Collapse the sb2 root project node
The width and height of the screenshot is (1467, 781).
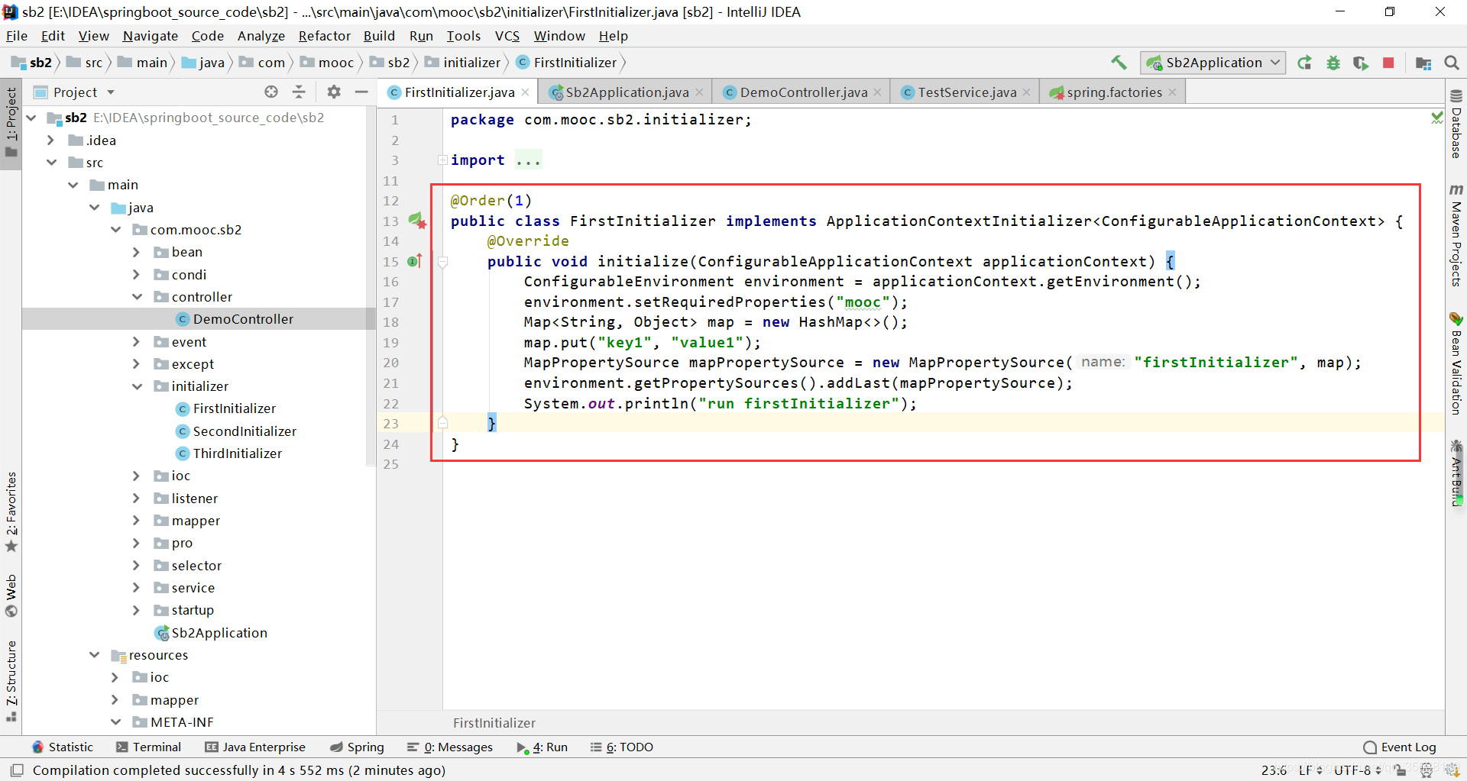click(x=31, y=118)
